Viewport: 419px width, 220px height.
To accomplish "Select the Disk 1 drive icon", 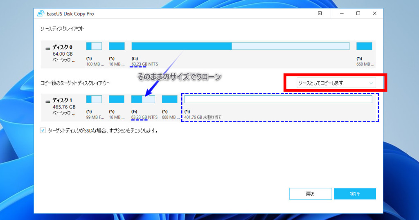I will (48, 101).
